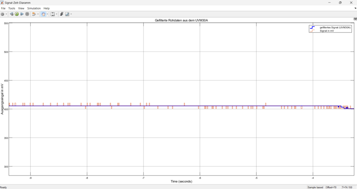Click the Step Forward button
The image size is (357, 189).
22,14
